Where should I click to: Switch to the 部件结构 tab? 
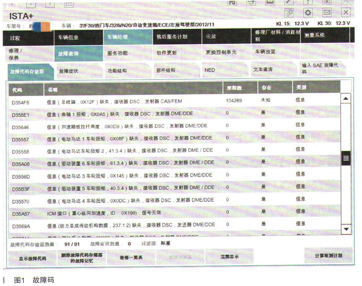(x=177, y=70)
